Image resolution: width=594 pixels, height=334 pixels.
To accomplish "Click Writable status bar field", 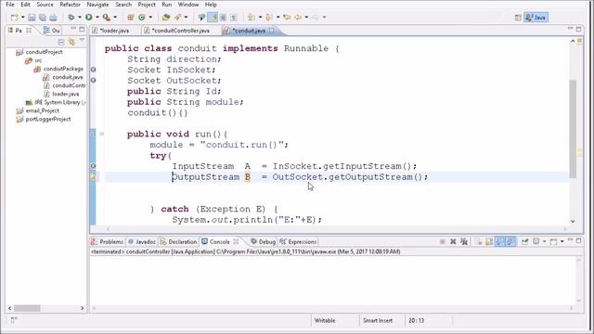I will pos(325,320).
